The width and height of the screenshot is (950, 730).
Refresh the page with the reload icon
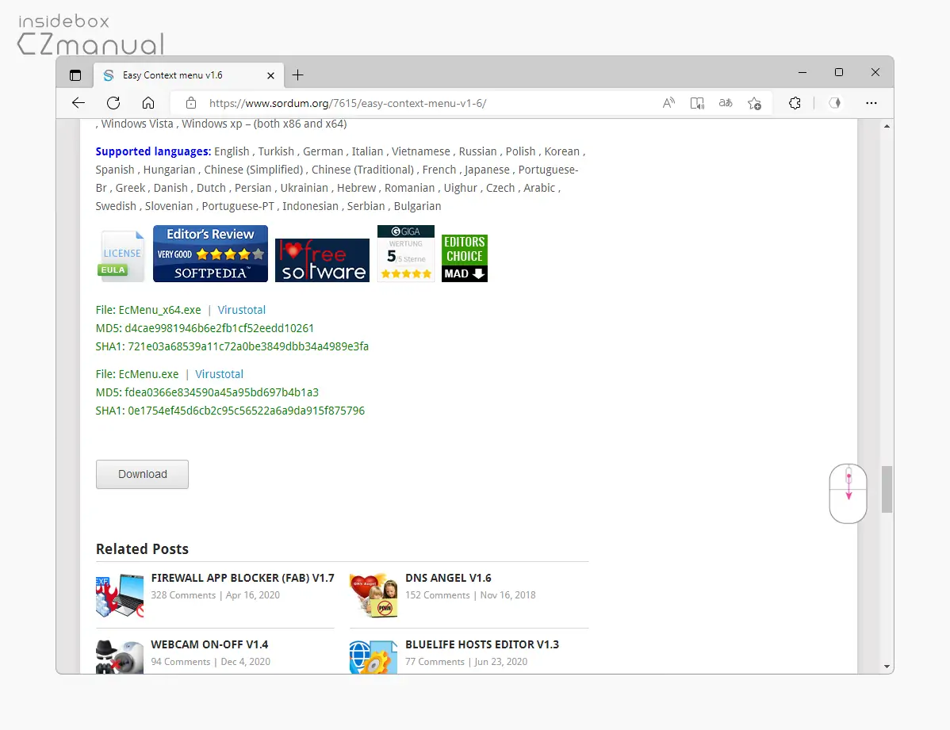(x=113, y=103)
